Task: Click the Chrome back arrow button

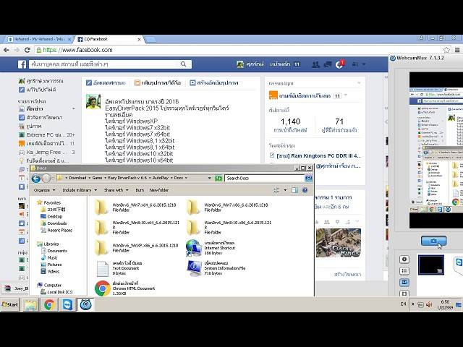Action: click(x=7, y=50)
